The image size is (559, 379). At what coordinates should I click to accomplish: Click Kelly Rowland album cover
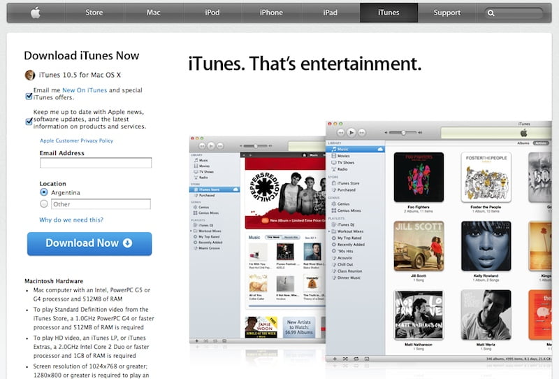pos(486,245)
